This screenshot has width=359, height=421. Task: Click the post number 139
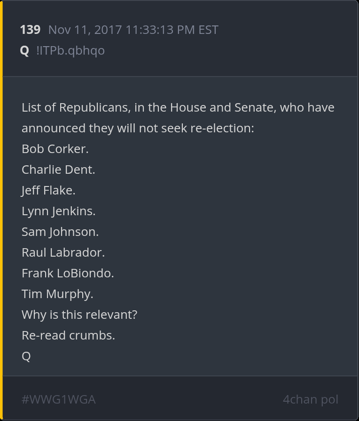(x=30, y=30)
